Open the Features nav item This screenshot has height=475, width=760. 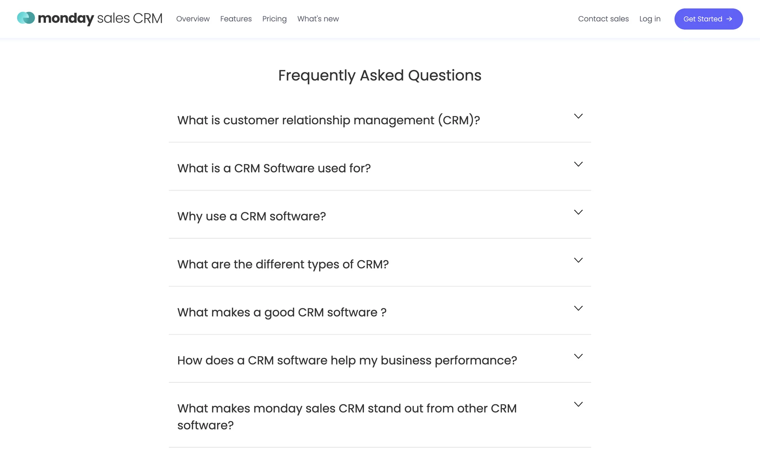point(236,19)
